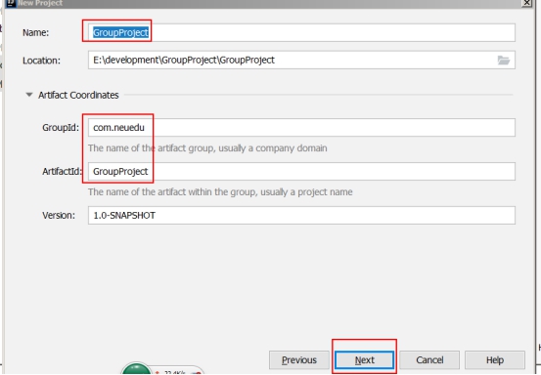Click the Location label
The width and height of the screenshot is (541, 375).
pos(41,61)
